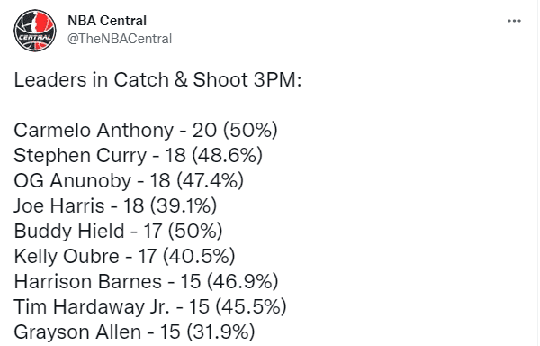Click the word 'Catch' in the heading
The width and height of the screenshot is (540, 346).
[141, 80]
